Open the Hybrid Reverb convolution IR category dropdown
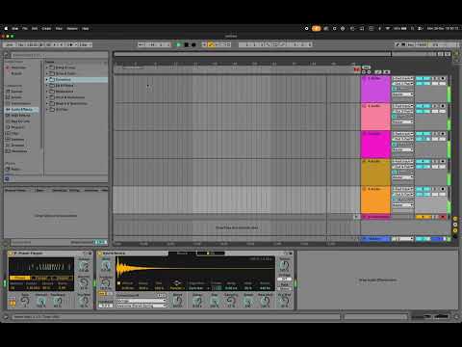Image resolution: width=462 pixels, height=347 pixels. click(141, 301)
